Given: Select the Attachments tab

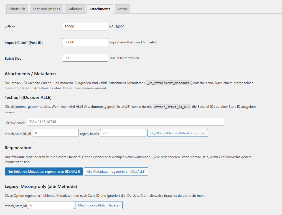Looking at the screenshot, I should (x=100, y=9).
